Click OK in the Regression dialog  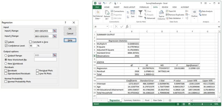(70, 29)
